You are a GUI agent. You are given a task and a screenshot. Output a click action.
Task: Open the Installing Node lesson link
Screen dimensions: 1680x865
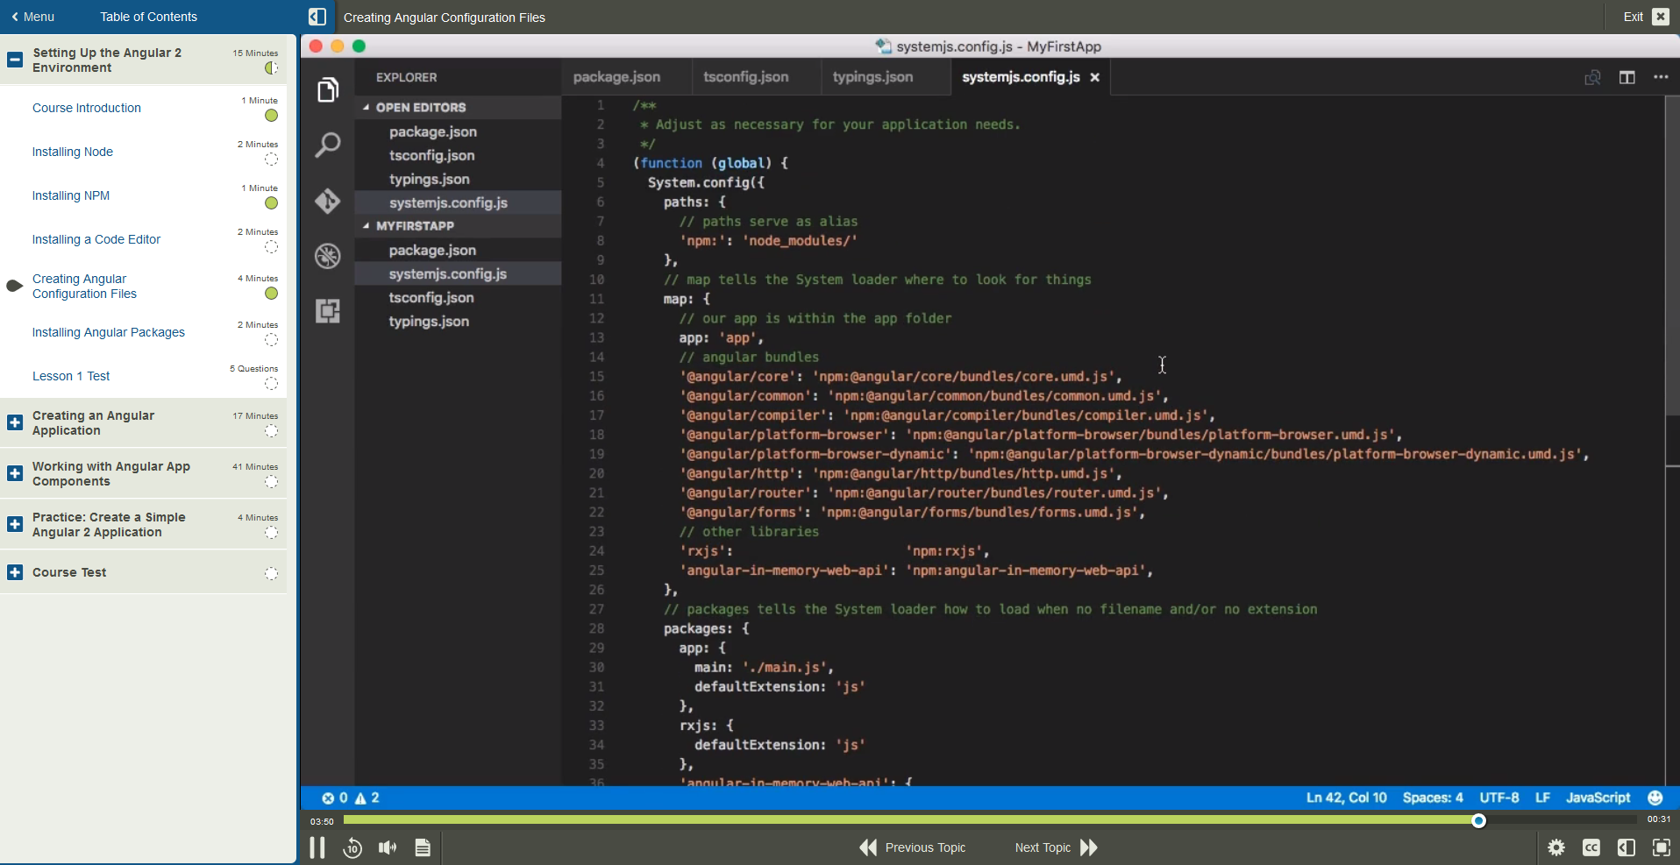tap(73, 152)
